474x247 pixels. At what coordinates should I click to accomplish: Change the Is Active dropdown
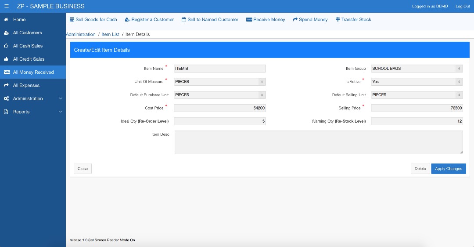pyautogui.click(x=417, y=82)
